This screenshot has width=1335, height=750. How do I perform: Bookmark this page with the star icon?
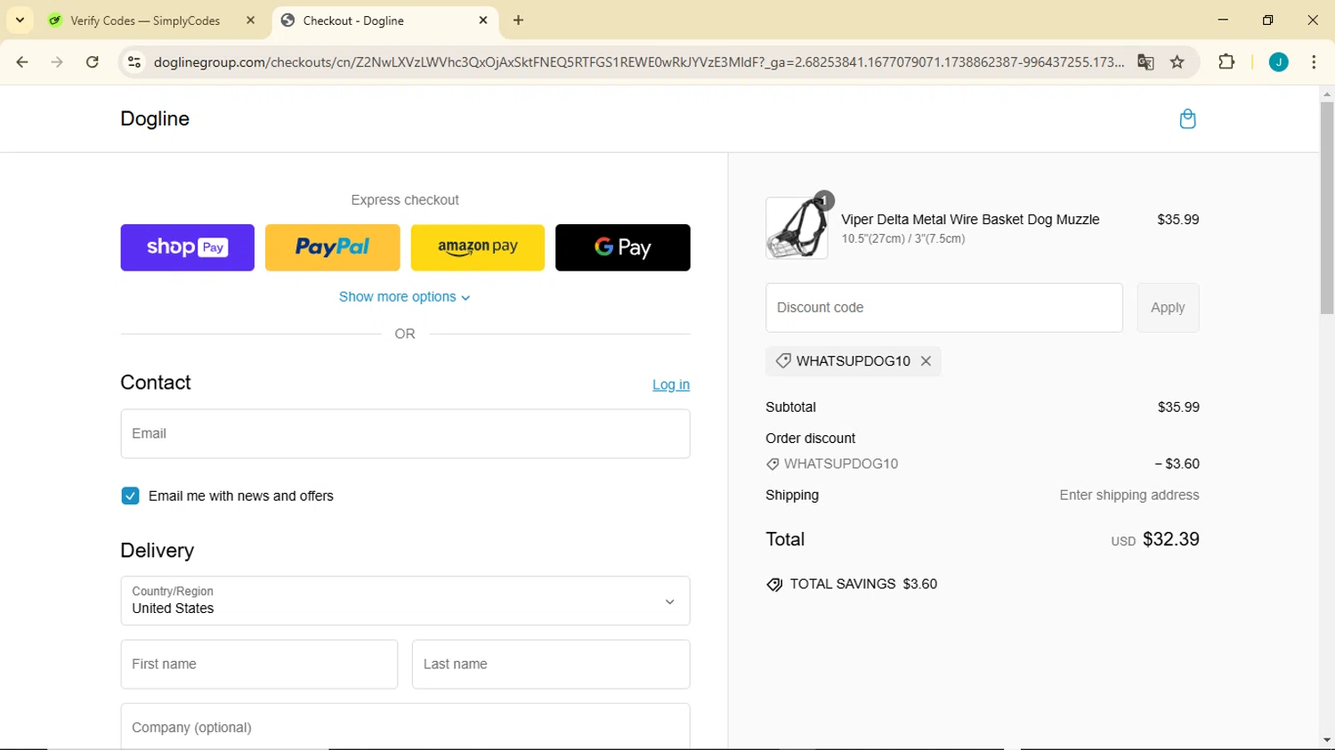click(1177, 62)
